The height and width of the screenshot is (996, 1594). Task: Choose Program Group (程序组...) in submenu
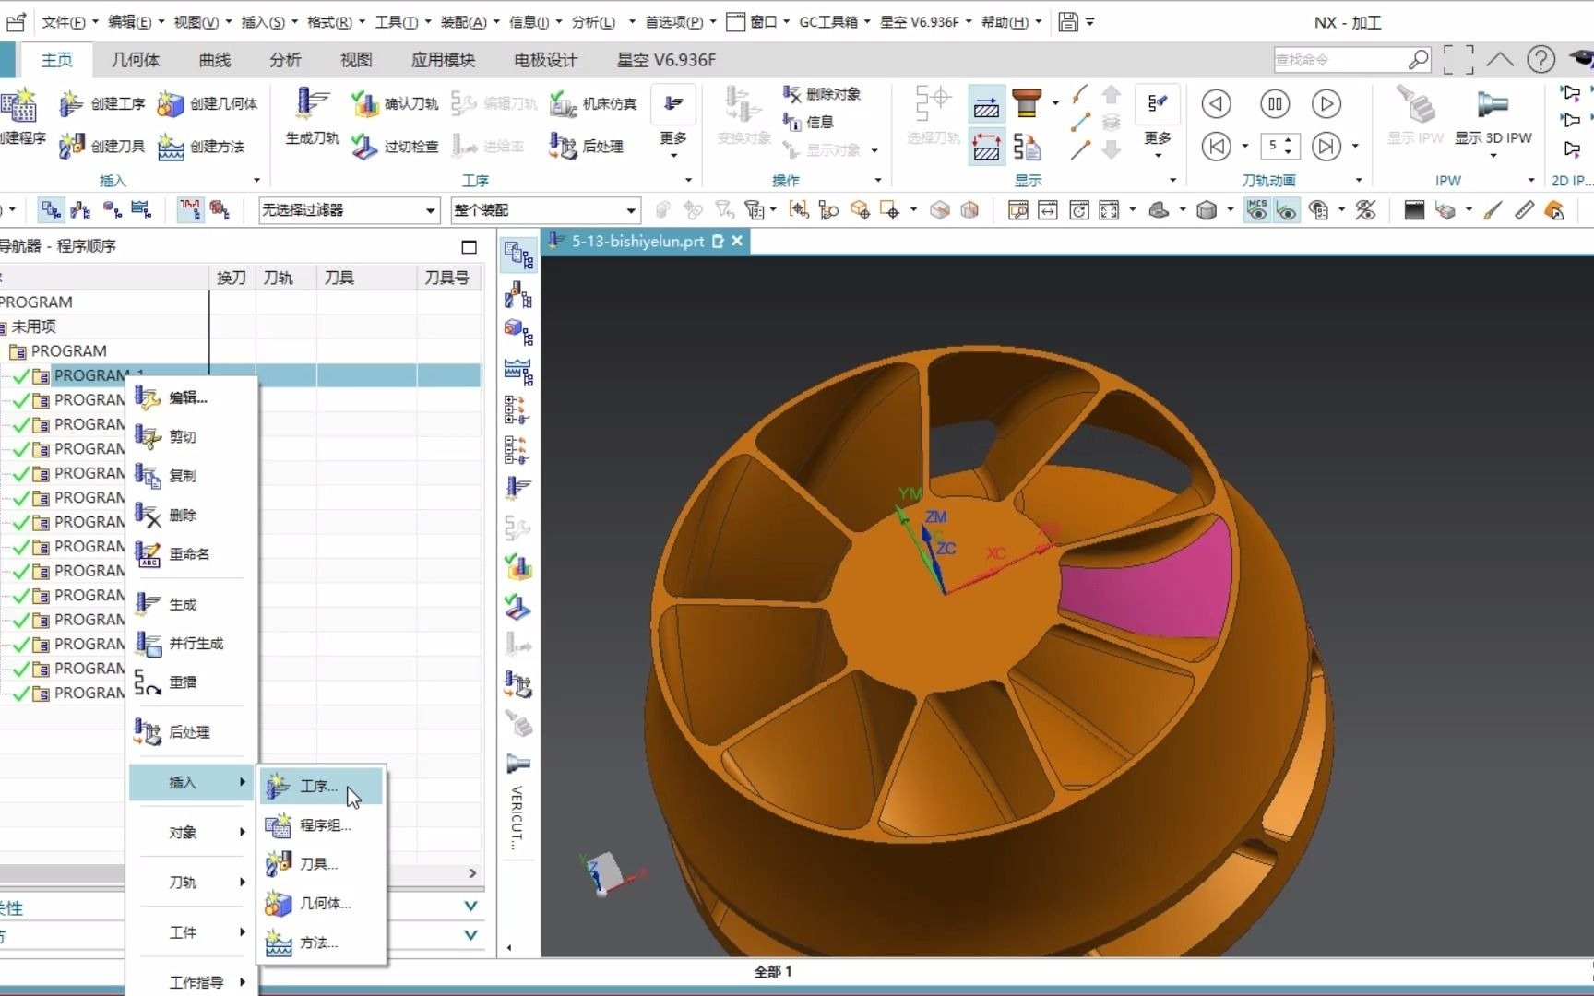point(320,824)
